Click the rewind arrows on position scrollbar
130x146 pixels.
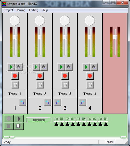coord(6,137)
